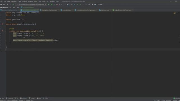Screen dimensions: 180x101
Task: Close the ObjectEnumerableAssert.java tab
Action: click(x=132, y=10)
